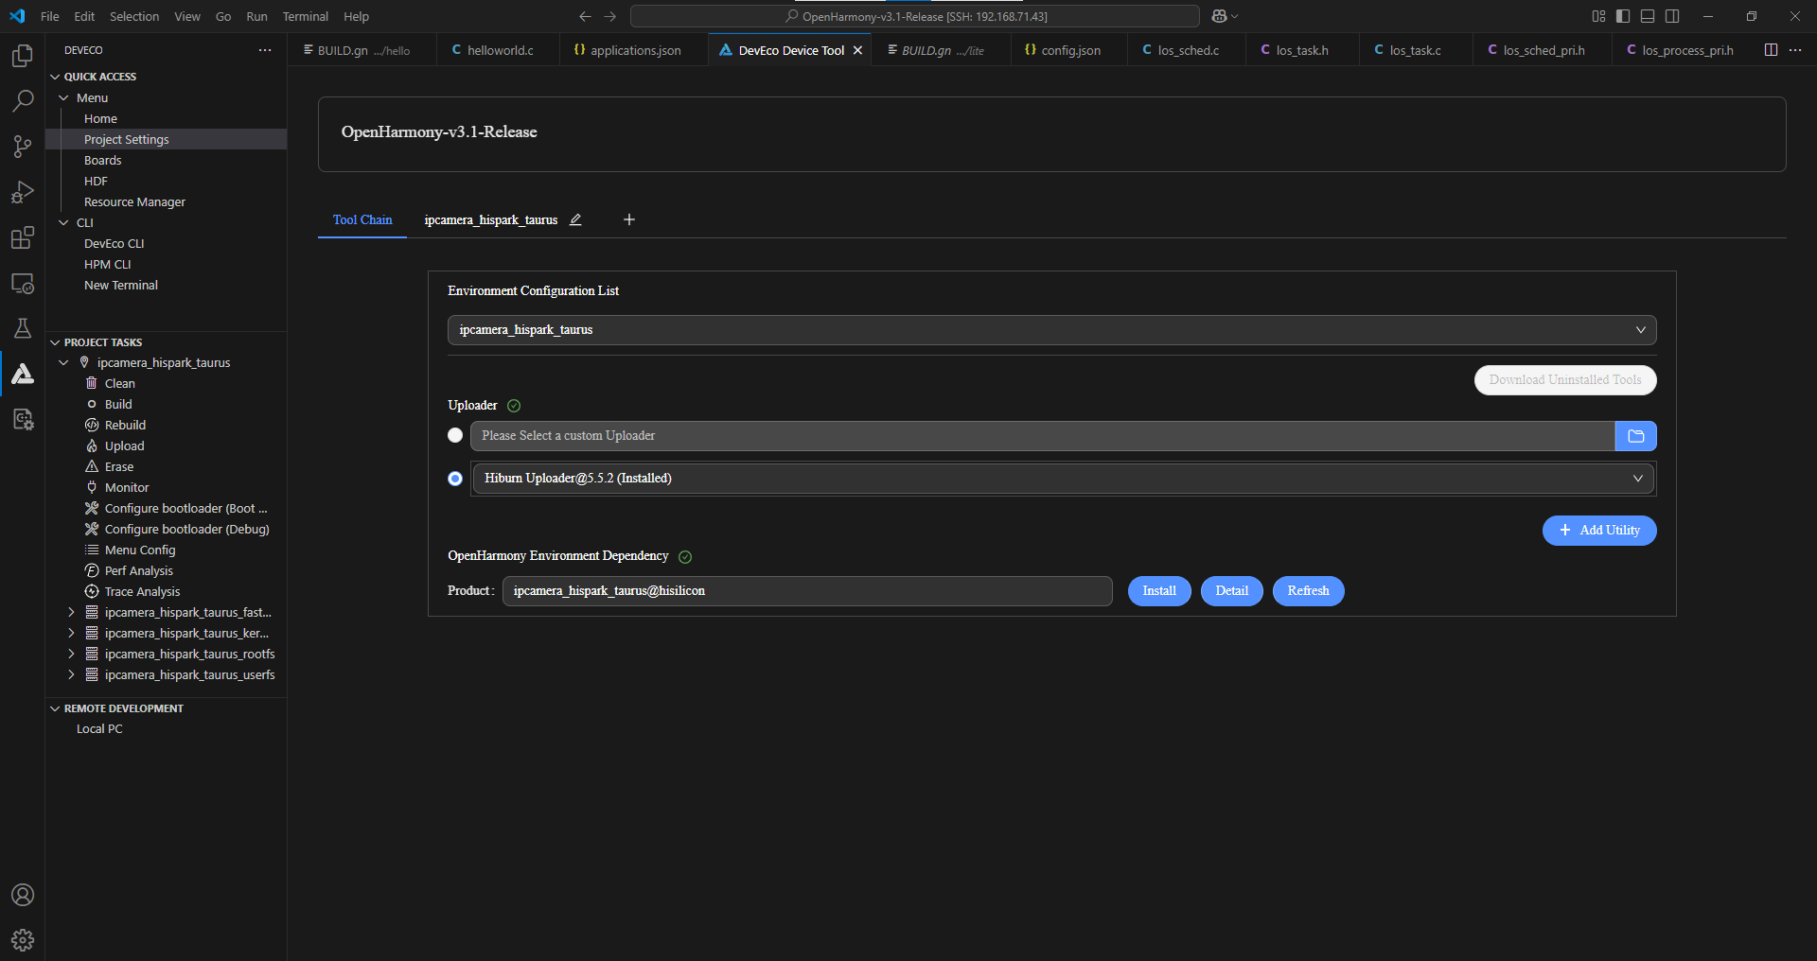
Task: Open the Terminal menu
Action: [x=305, y=16]
